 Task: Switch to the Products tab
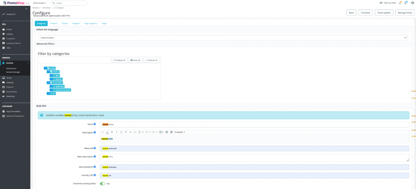(x=54, y=23)
